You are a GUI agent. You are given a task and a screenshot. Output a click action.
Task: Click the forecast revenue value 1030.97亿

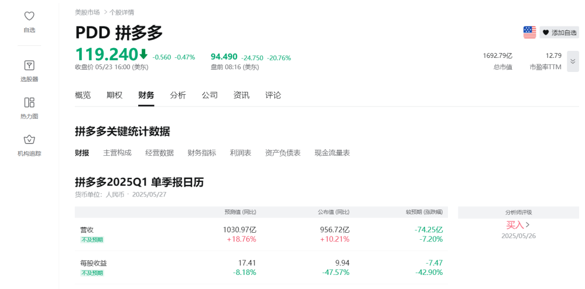tap(239, 229)
